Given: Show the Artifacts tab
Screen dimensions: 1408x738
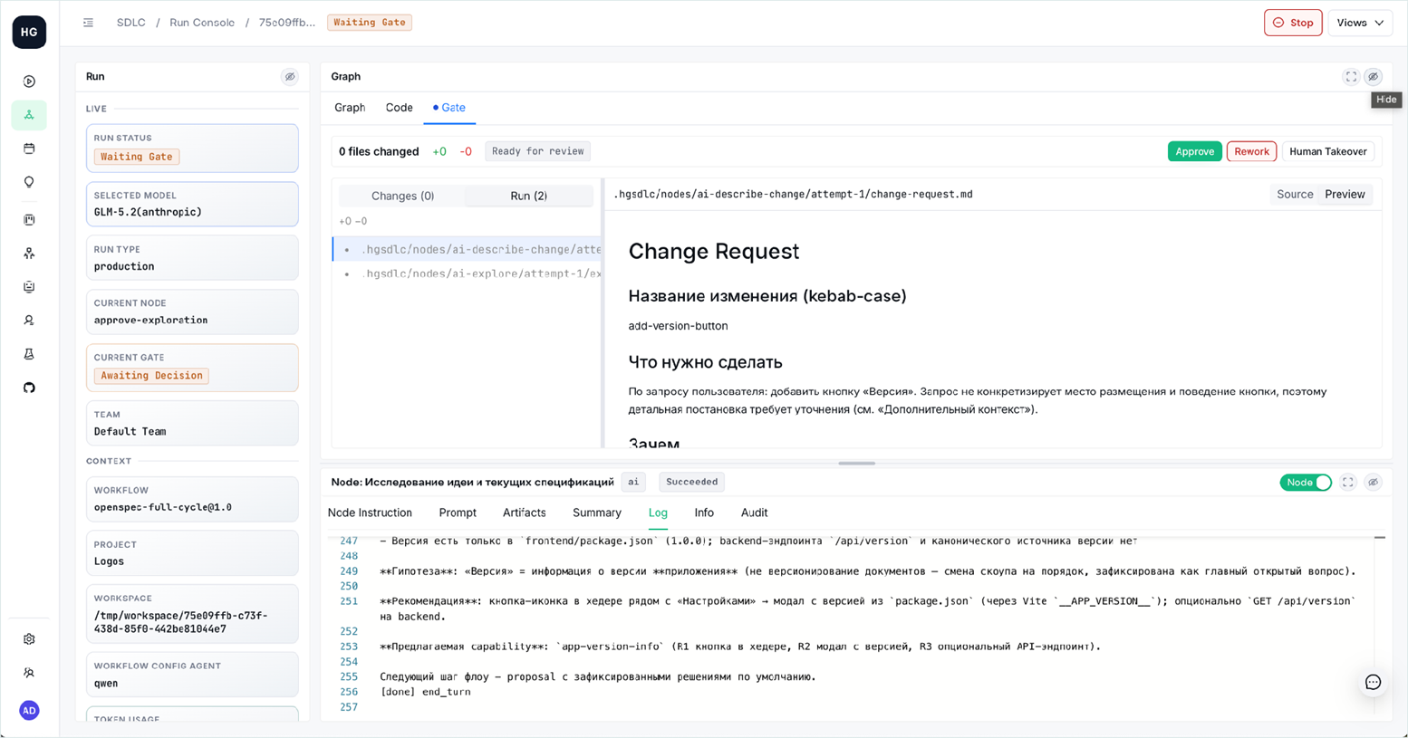Looking at the screenshot, I should [525, 513].
